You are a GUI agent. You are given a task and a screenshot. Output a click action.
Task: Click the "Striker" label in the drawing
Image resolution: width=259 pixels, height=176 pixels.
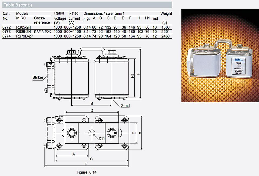38,77
